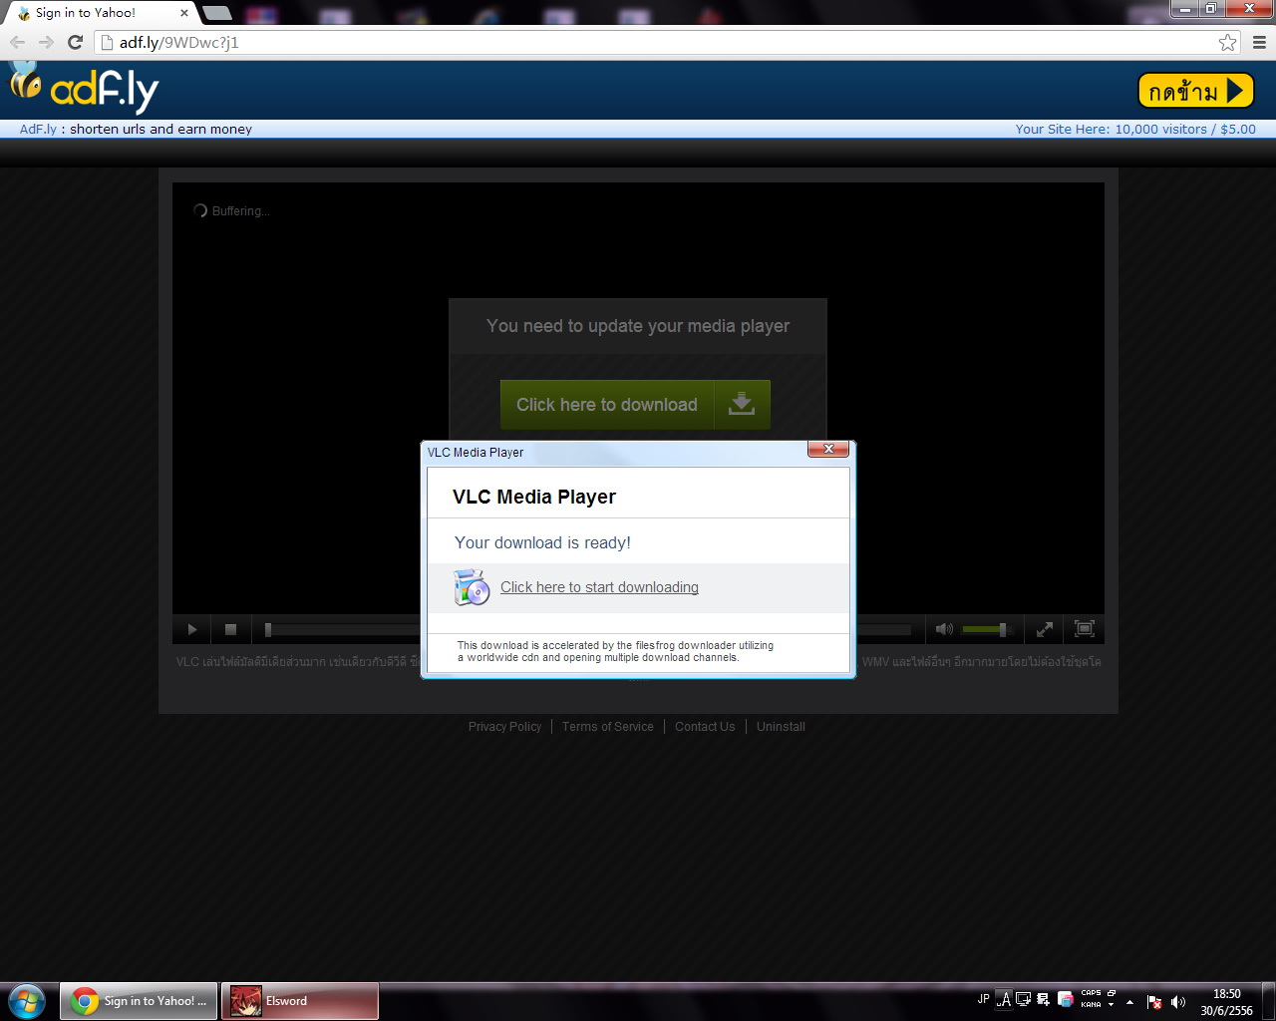This screenshot has width=1276, height=1021.
Task: Click the video seek bar handle
Action: (267, 630)
